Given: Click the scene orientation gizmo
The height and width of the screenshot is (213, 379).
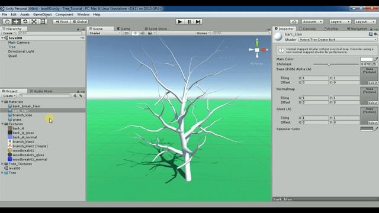Looking at the screenshot, I should [257, 50].
